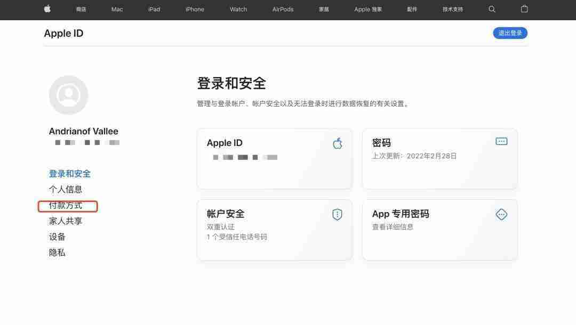Select 家人共享 in the sidebar
The width and height of the screenshot is (576, 325).
click(65, 221)
